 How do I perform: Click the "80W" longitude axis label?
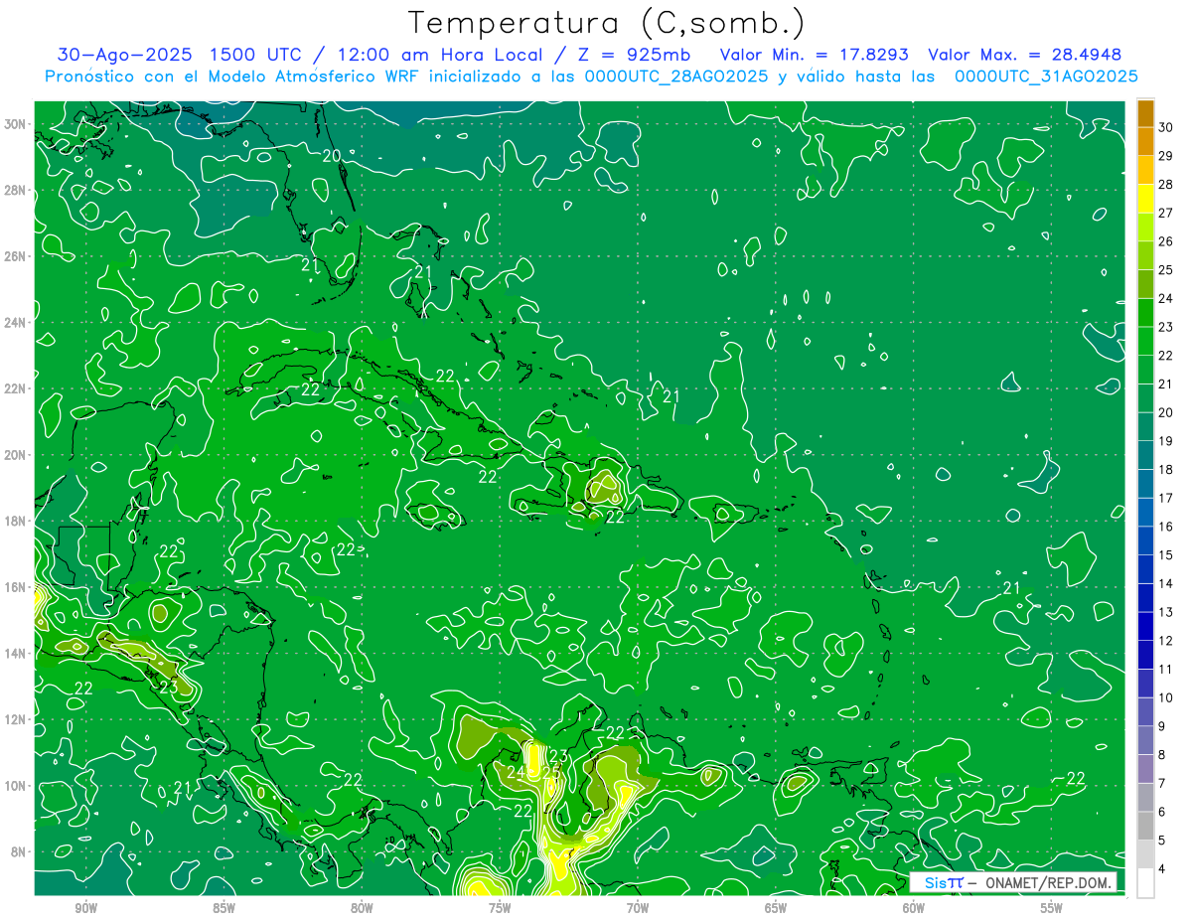[x=362, y=909]
